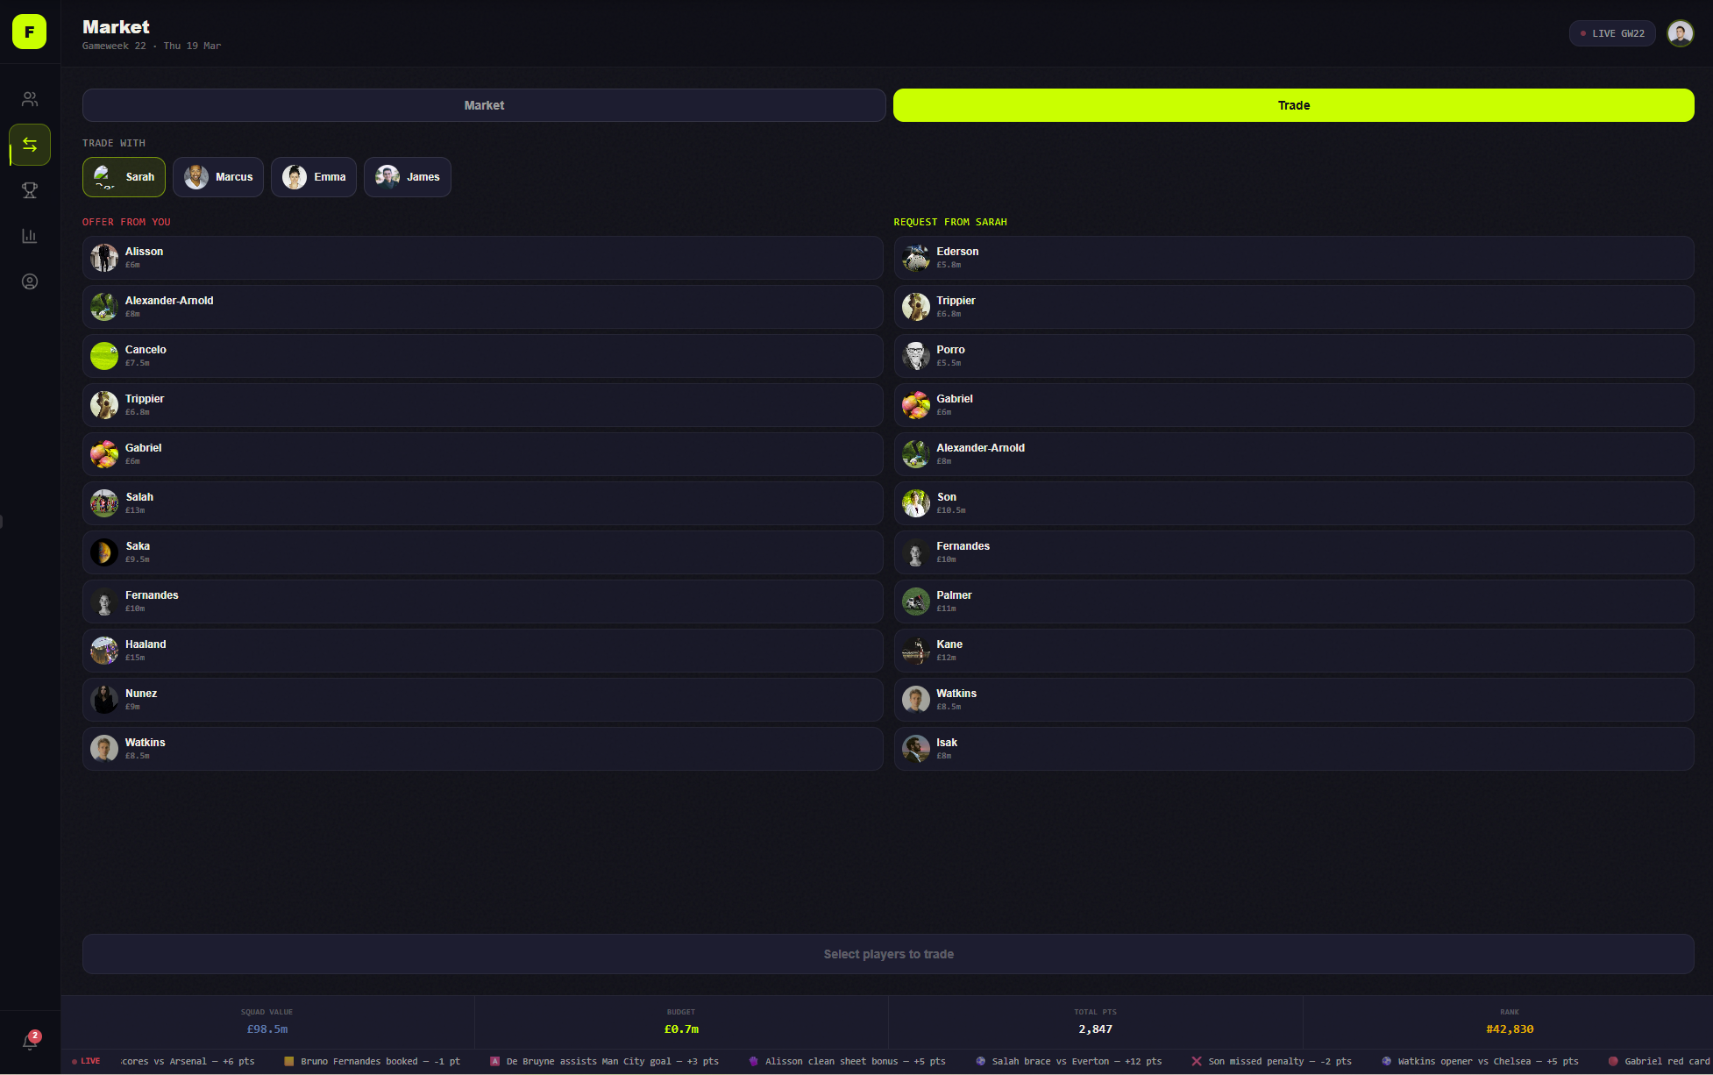Request Palmer from Sarah's list
The image size is (1713, 1075).
[x=1293, y=602]
